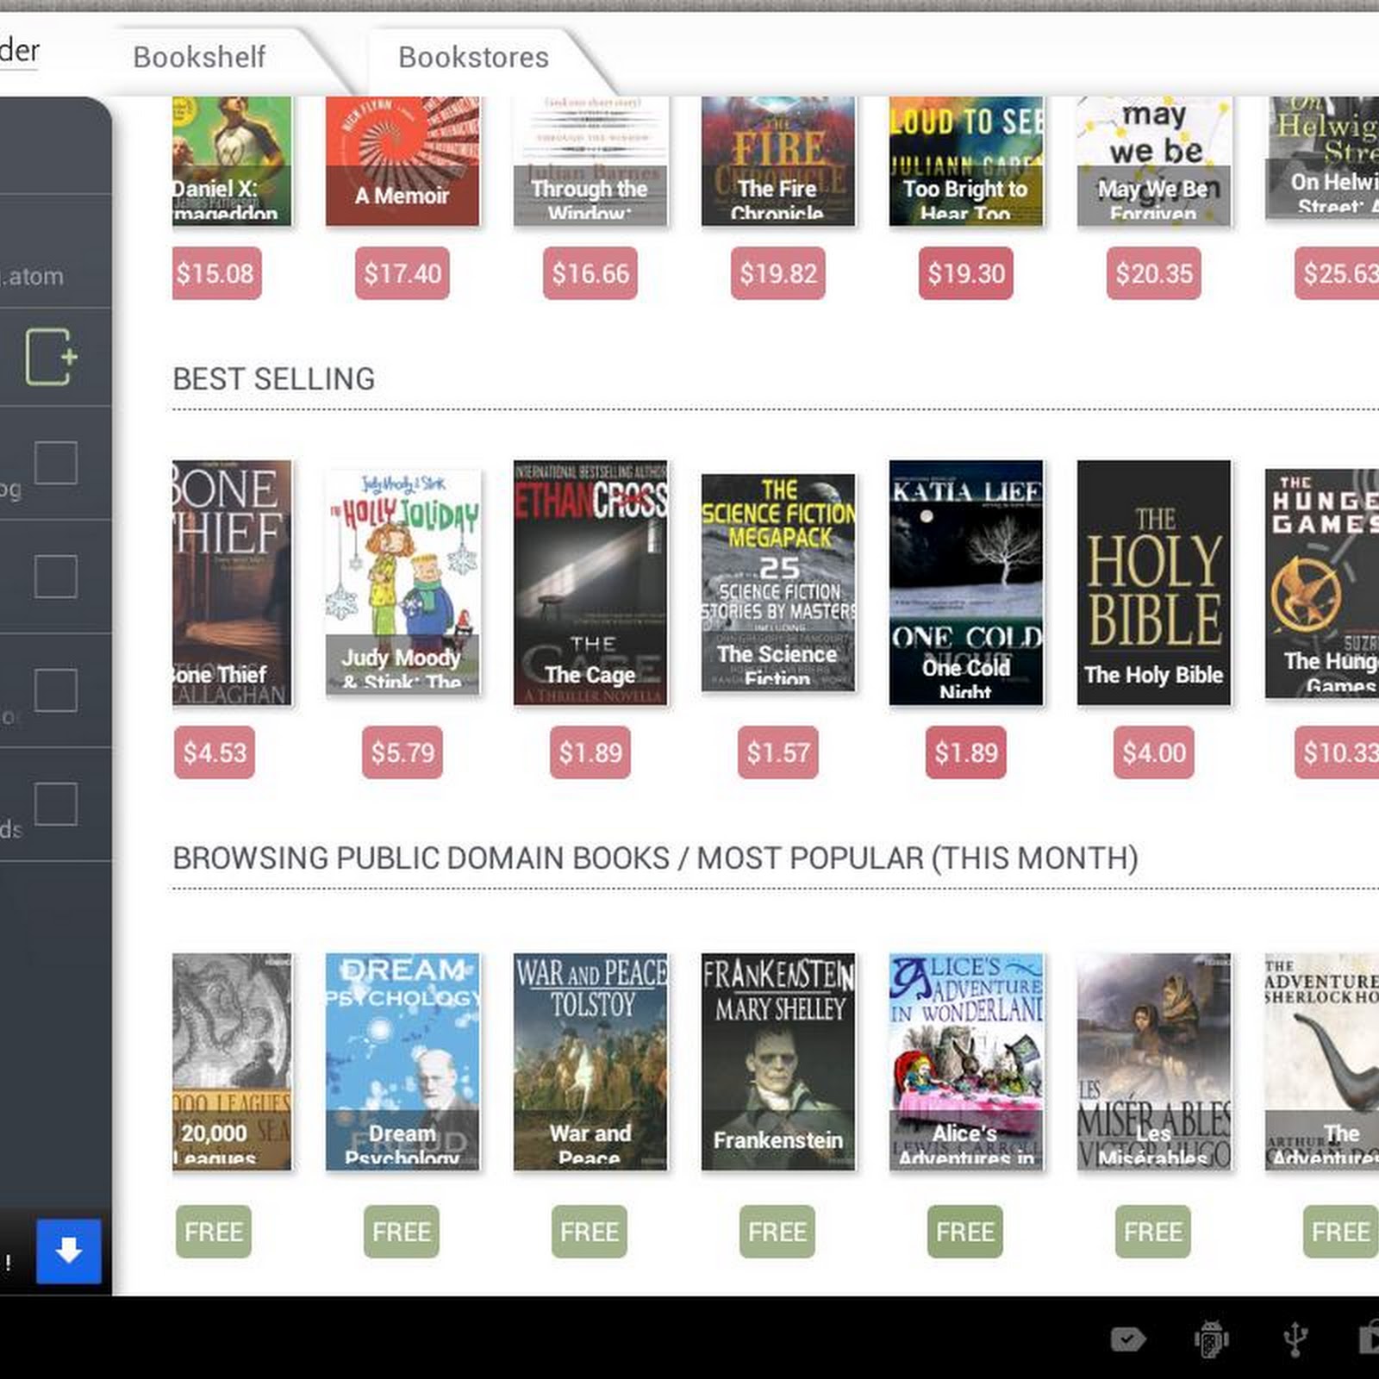Click $10.33 price under The Hunger Games
The image size is (1379, 1379).
click(1337, 752)
